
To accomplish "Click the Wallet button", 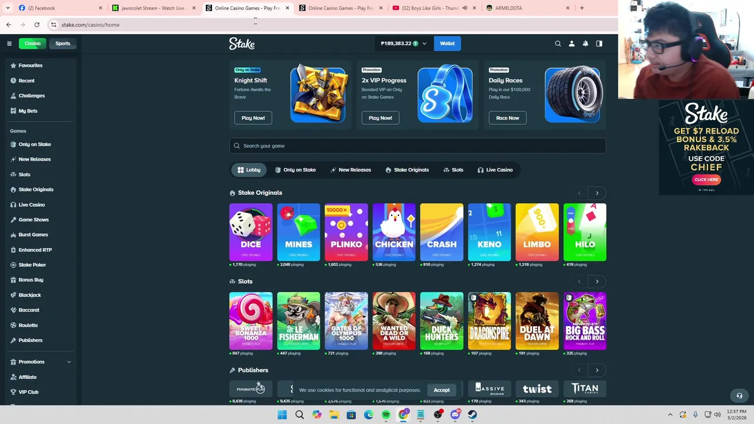I will (447, 44).
